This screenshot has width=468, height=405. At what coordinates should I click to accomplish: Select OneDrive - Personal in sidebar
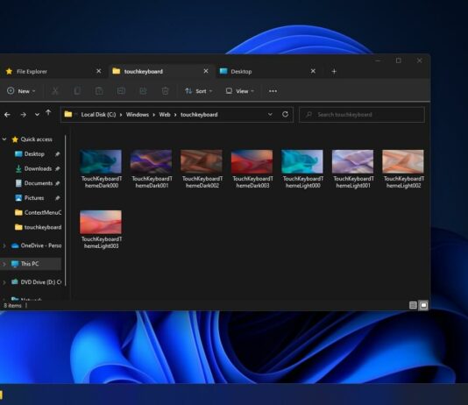click(36, 245)
